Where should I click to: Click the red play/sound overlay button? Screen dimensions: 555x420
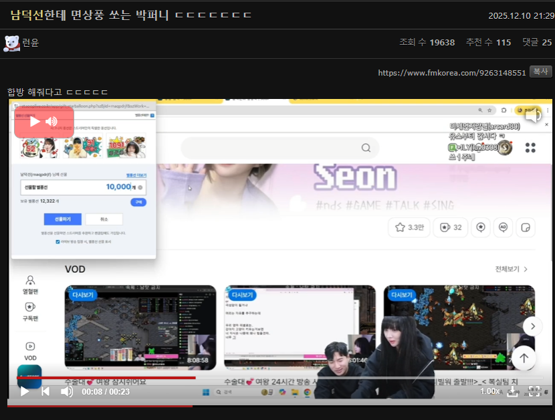[43, 122]
